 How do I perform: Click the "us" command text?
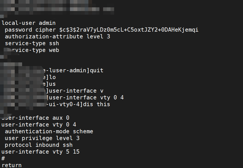(52, 84)
